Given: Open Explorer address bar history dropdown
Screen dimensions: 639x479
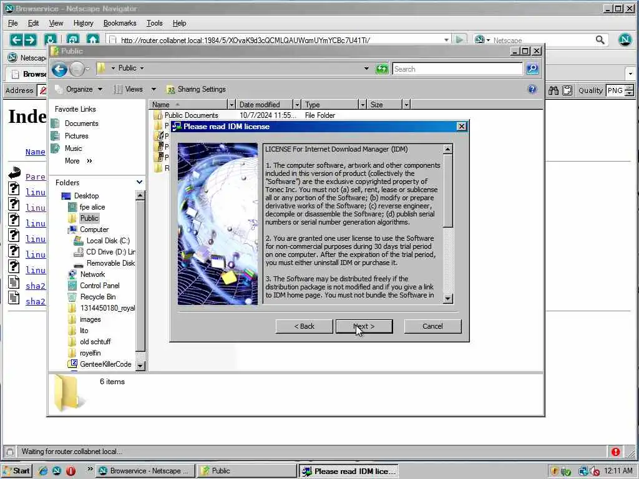Looking at the screenshot, I should (366, 69).
